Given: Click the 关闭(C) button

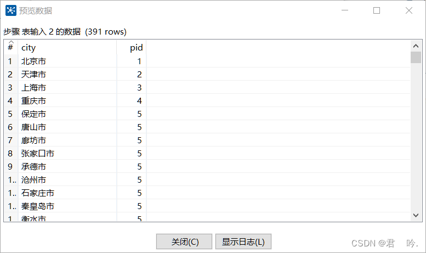Looking at the screenshot, I should pyautogui.click(x=184, y=241).
